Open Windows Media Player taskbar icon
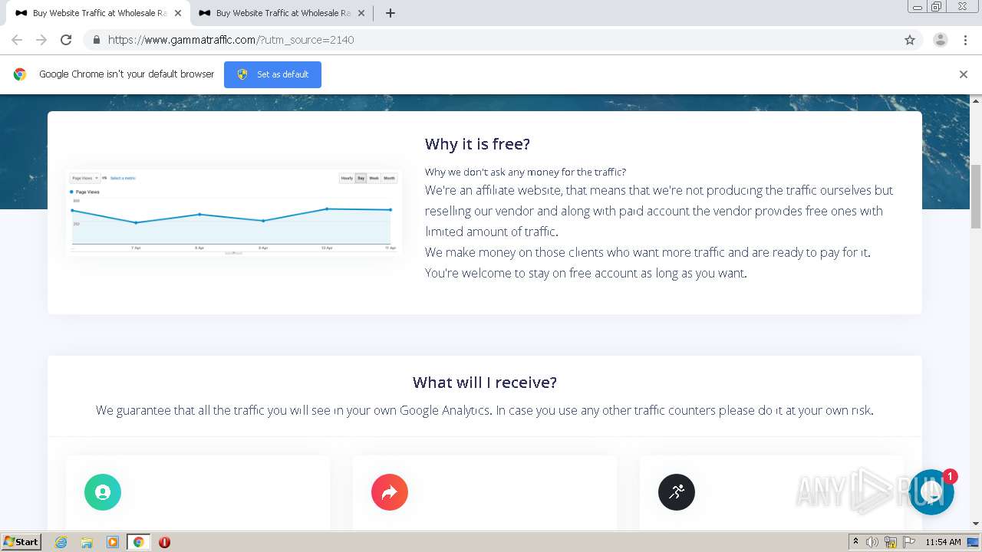This screenshot has width=982, height=552. click(113, 542)
